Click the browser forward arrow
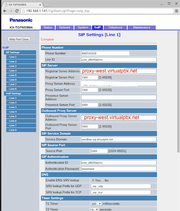This screenshot has height=211, width=180. tap(11, 11)
